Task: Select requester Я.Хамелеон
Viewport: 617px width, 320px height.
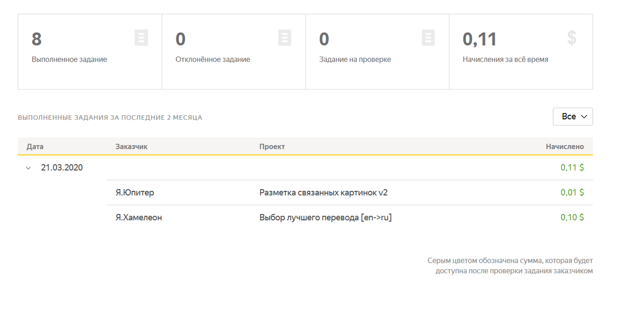Action: (138, 217)
